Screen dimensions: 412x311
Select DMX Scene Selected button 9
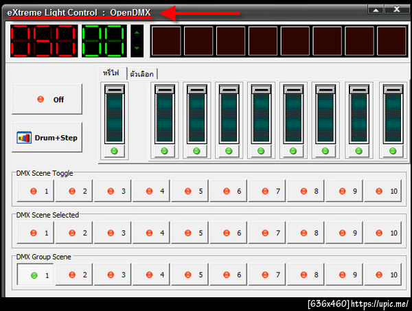(344, 233)
